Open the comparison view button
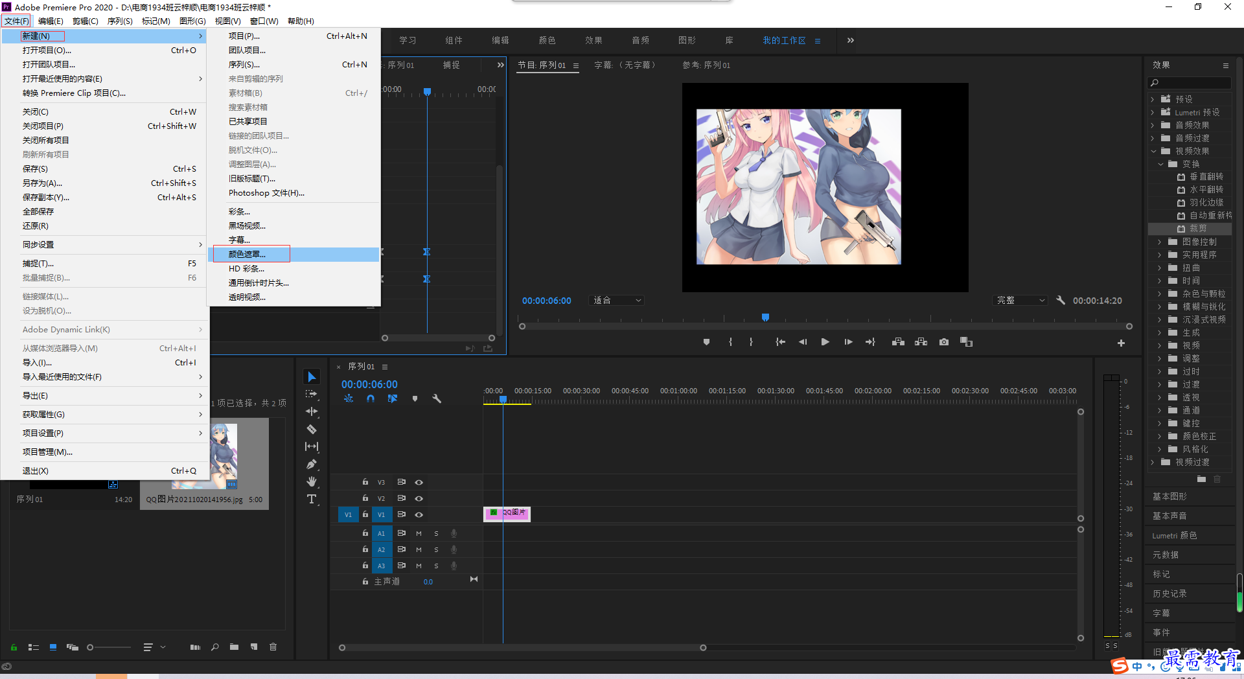Image resolution: width=1244 pixels, height=679 pixels. (x=966, y=342)
